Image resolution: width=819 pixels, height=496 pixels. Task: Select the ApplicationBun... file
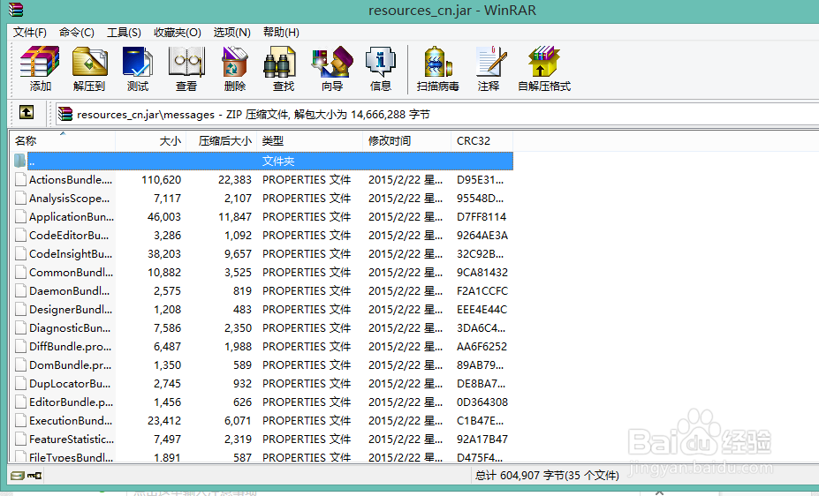(x=72, y=217)
